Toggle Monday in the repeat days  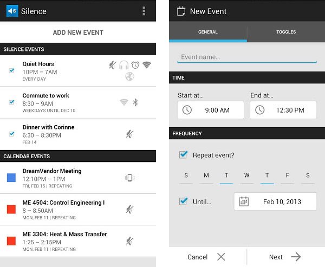tap(206, 177)
